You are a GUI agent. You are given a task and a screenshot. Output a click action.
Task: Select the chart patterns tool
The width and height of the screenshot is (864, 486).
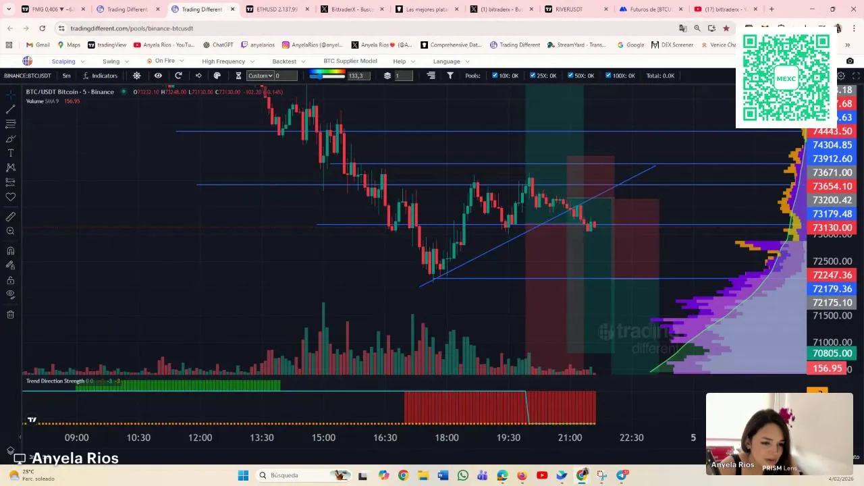click(x=10, y=167)
